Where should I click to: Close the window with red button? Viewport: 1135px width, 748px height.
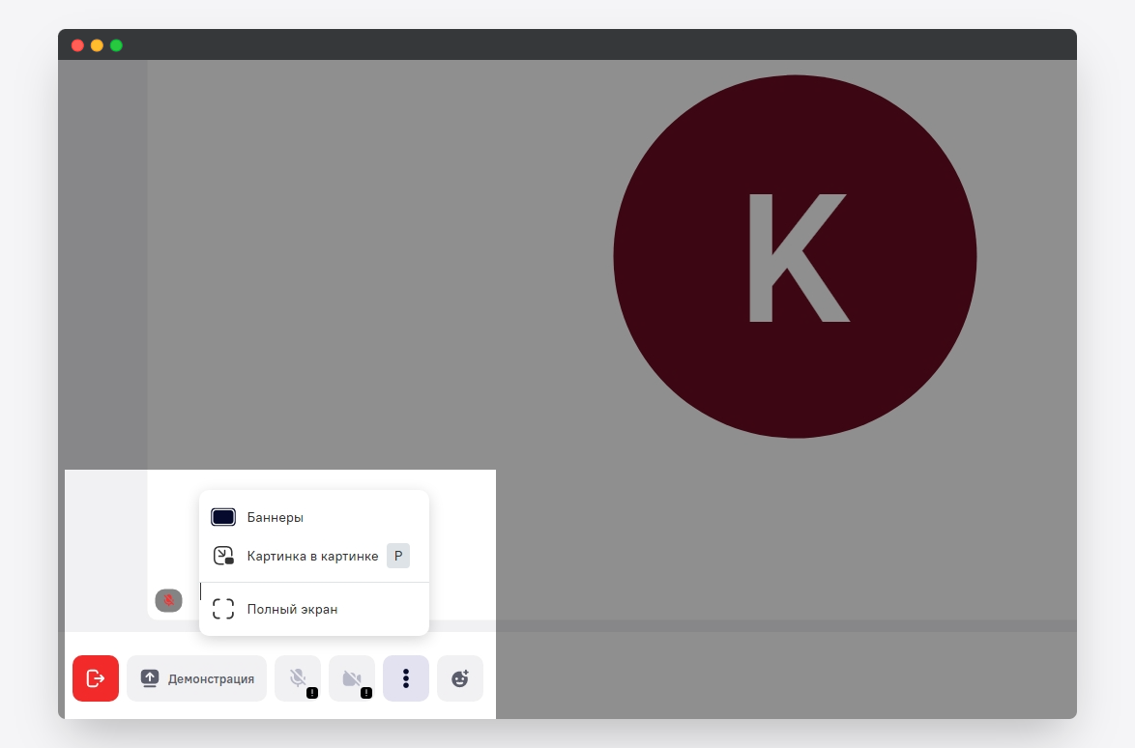coord(77,45)
